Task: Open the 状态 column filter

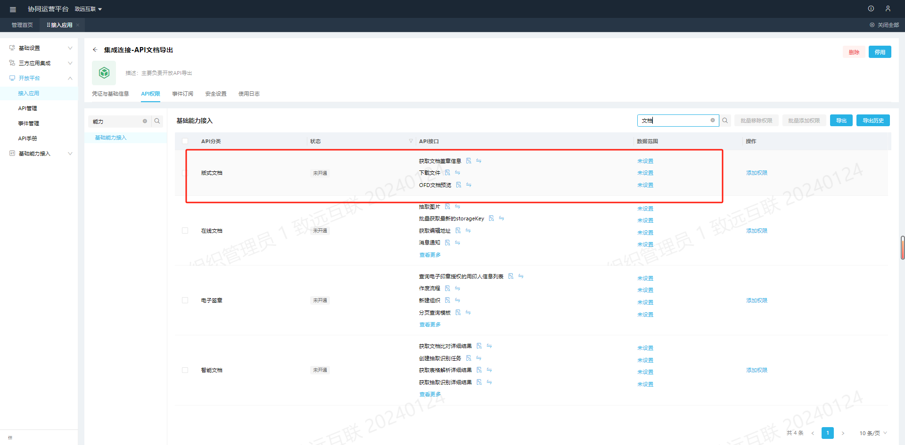Action: 411,141
